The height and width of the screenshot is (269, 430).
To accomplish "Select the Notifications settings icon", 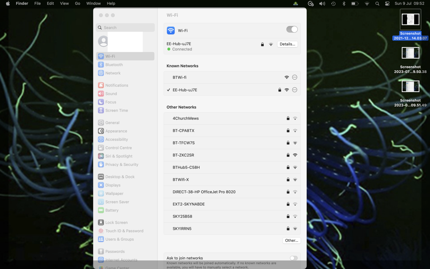I will click(x=101, y=85).
